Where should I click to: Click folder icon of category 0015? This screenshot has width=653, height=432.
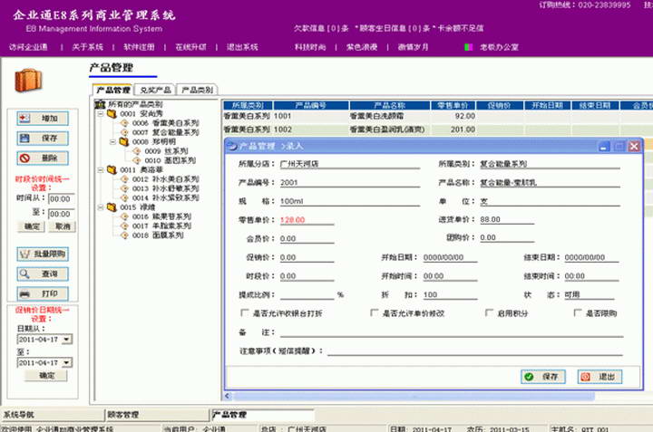pos(112,207)
